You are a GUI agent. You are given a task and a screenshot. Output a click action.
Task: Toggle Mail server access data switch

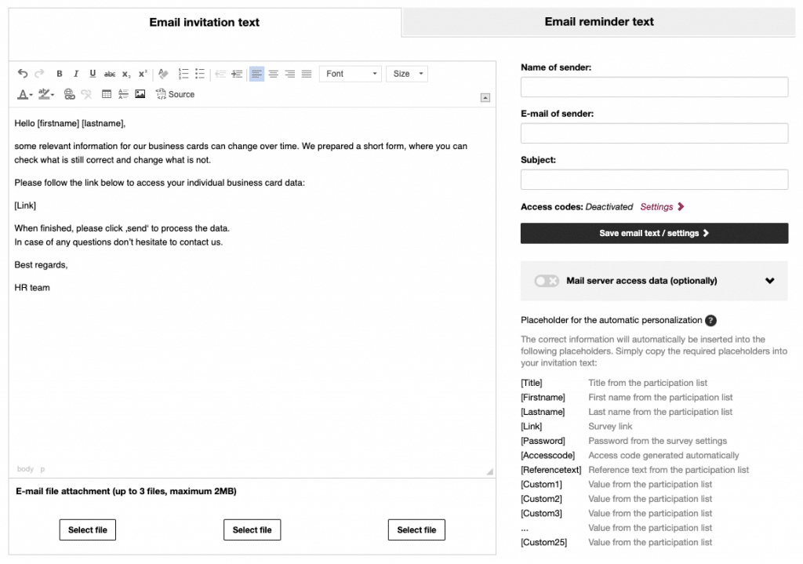[x=546, y=281]
